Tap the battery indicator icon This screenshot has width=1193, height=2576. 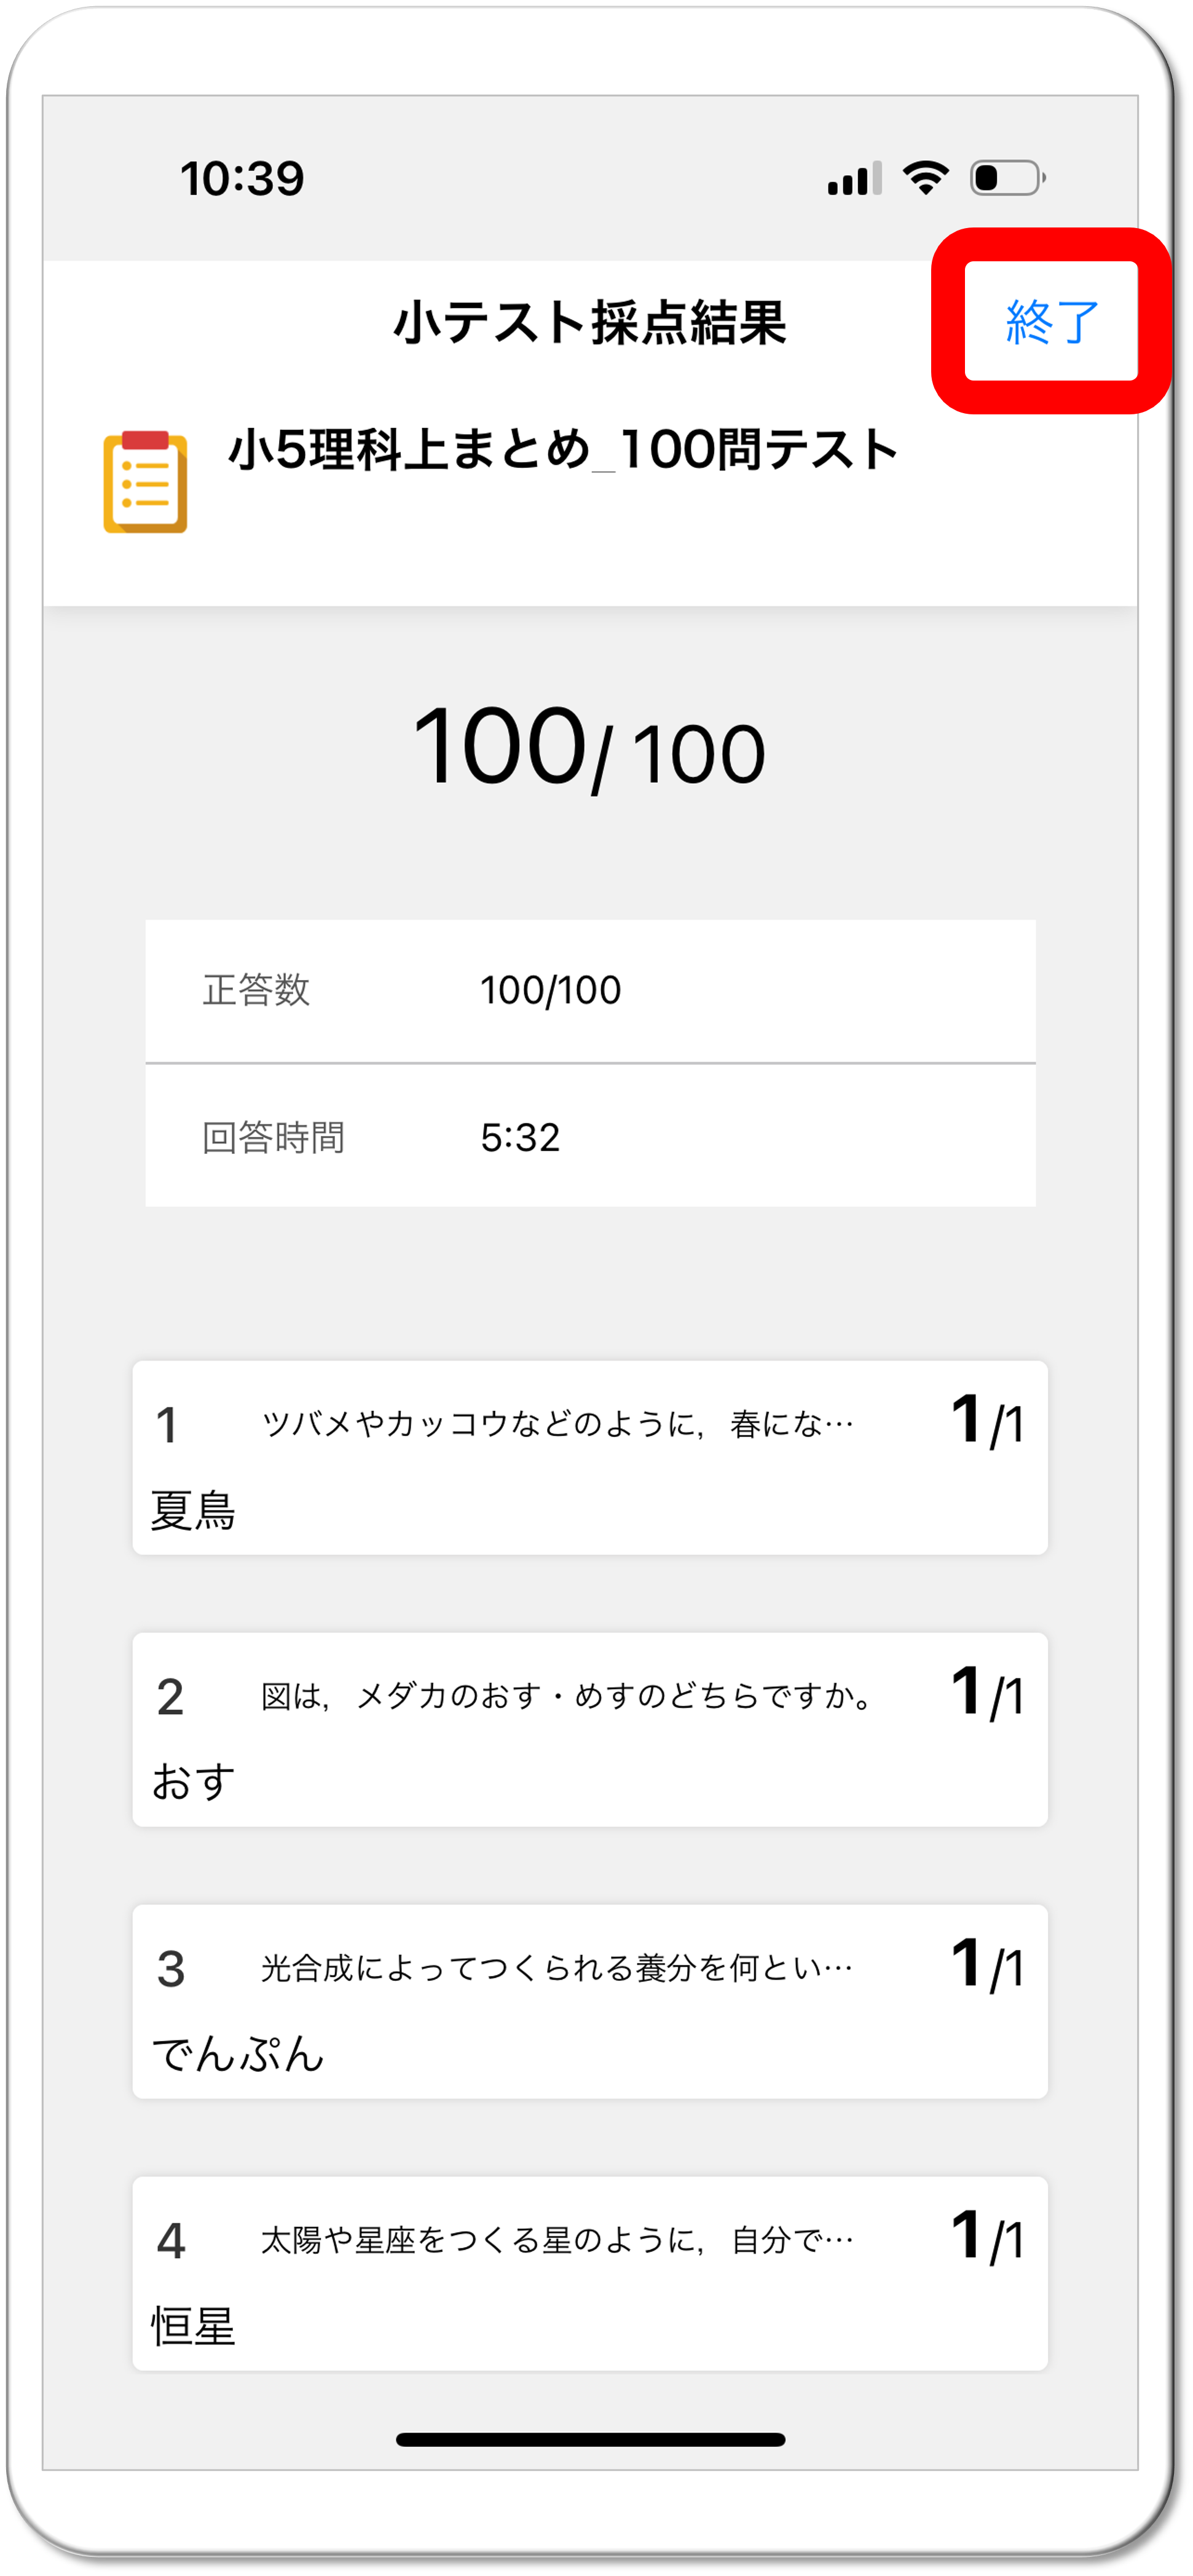pos(1007,178)
